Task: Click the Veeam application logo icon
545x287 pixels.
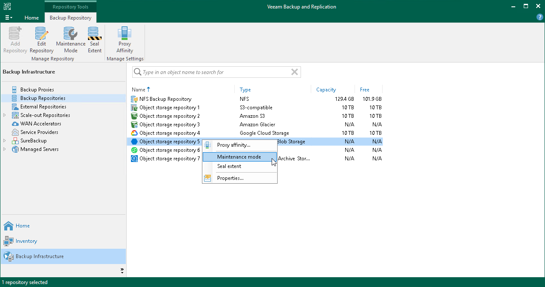Action: click(x=7, y=6)
